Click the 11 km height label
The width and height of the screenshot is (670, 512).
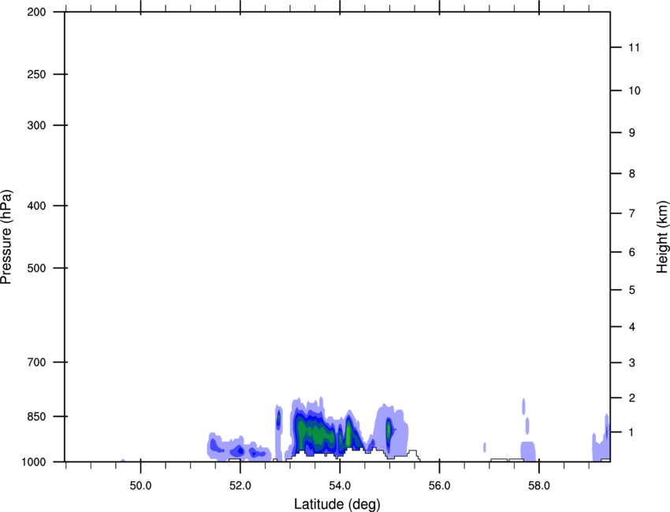point(634,47)
